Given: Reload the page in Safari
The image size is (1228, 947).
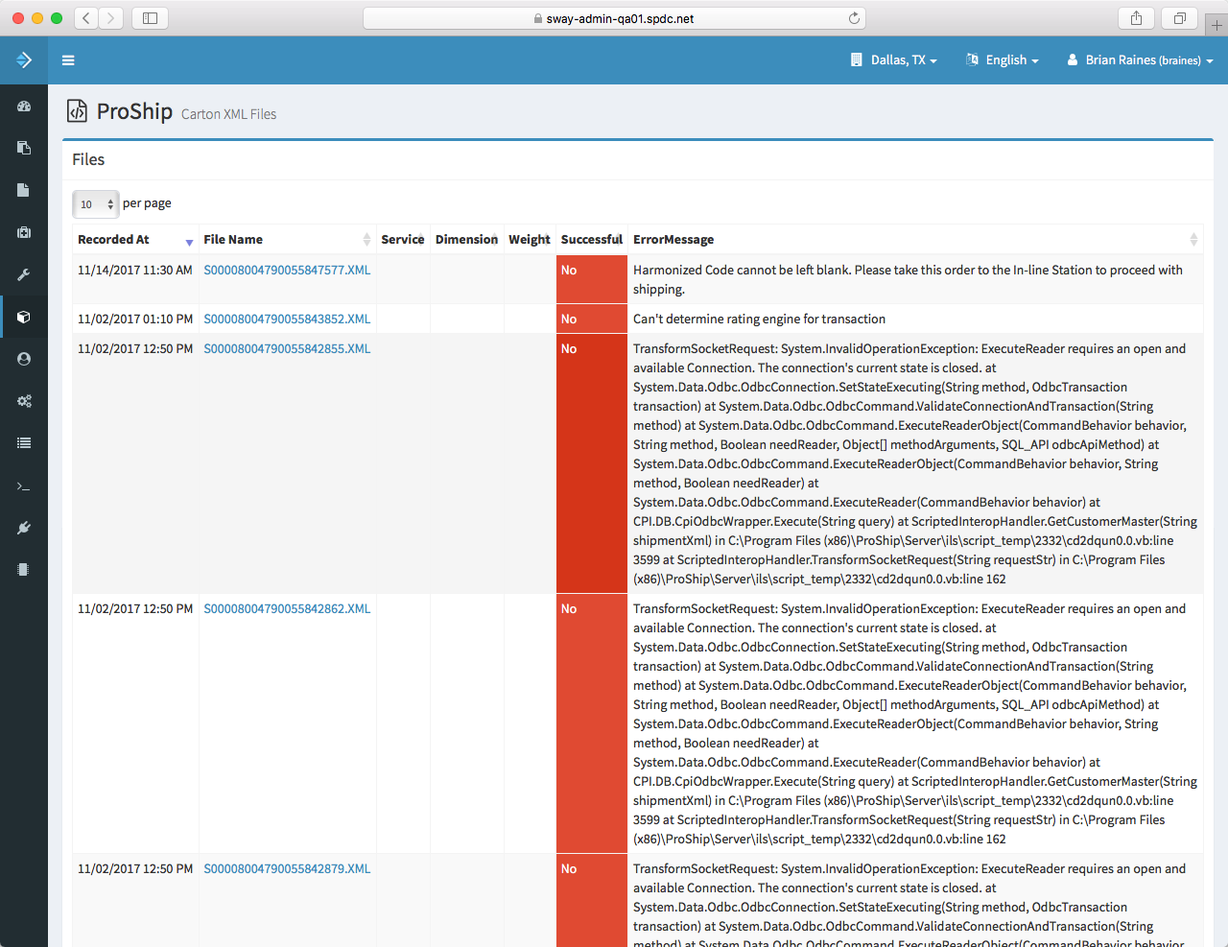Looking at the screenshot, I should click(x=854, y=18).
